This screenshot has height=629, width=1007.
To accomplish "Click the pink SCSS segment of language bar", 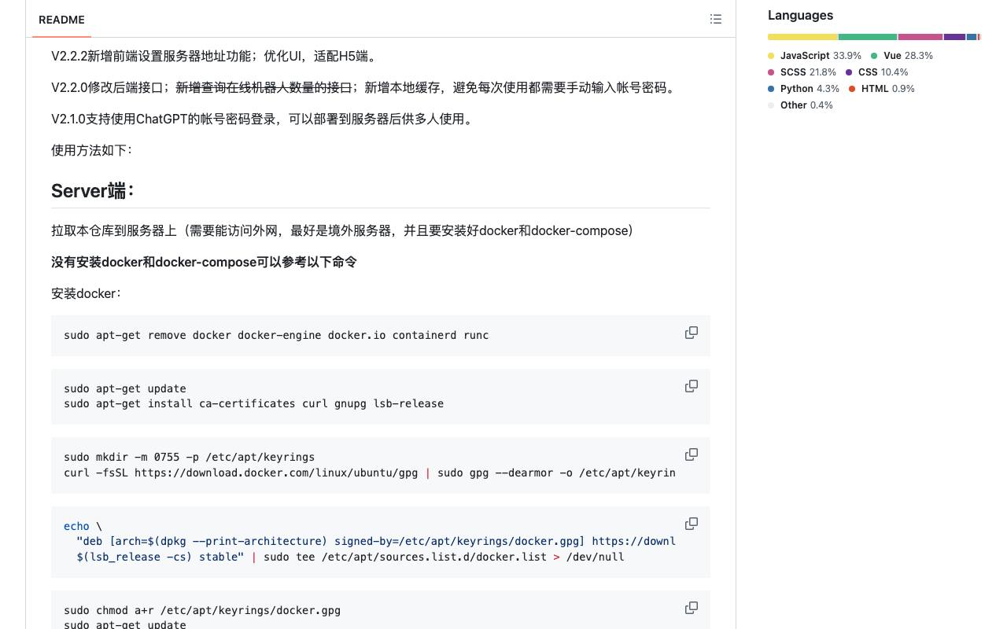I will [920, 37].
